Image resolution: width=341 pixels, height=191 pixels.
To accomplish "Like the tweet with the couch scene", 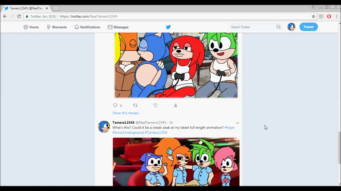I will pos(155,105).
